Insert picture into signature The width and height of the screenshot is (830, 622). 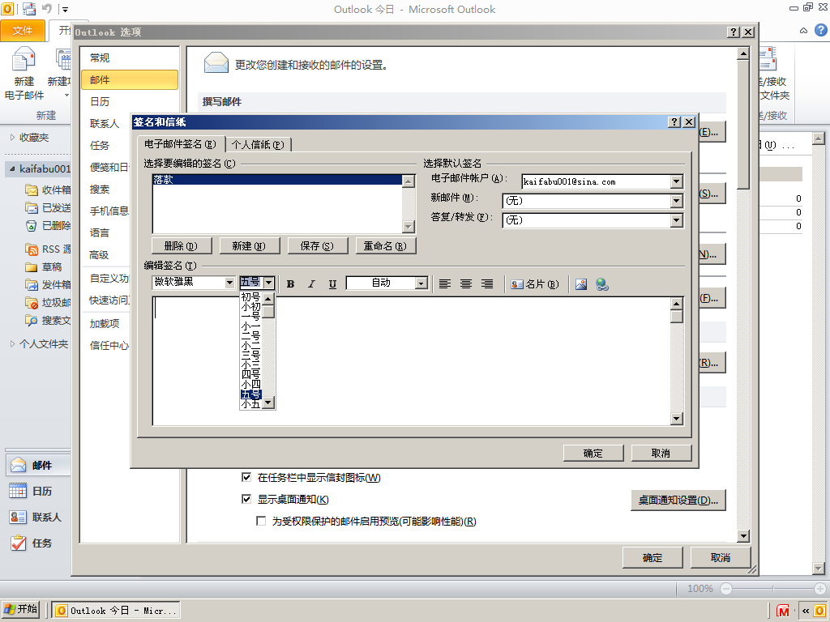pyautogui.click(x=581, y=284)
